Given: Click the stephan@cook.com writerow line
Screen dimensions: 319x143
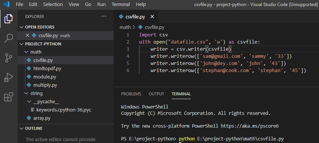Looking at the screenshot, I should (228, 71).
